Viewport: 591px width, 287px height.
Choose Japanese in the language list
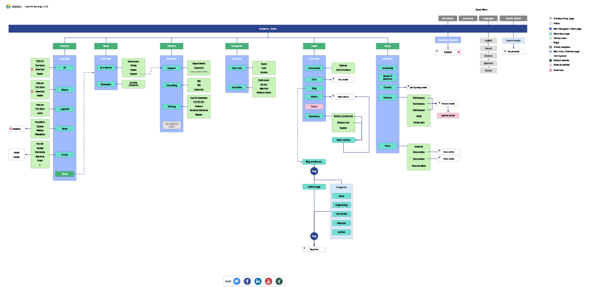488,63
